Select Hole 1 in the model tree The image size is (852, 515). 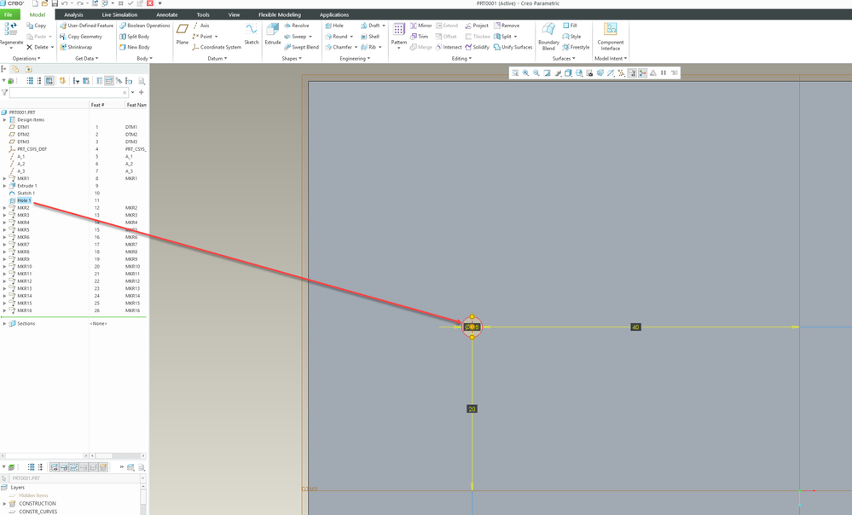tap(24, 200)
